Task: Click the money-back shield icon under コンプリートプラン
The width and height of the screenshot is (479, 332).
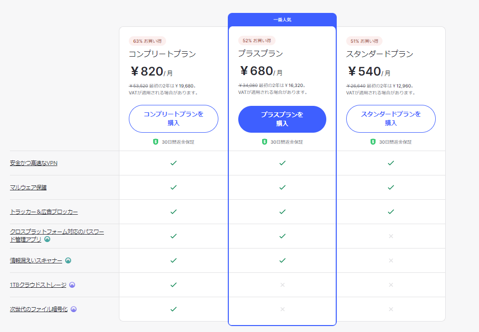Action: pyautogui.click(x=156, y=142)
